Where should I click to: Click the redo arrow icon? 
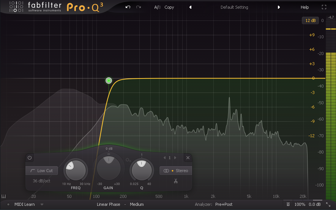(139, 7)
